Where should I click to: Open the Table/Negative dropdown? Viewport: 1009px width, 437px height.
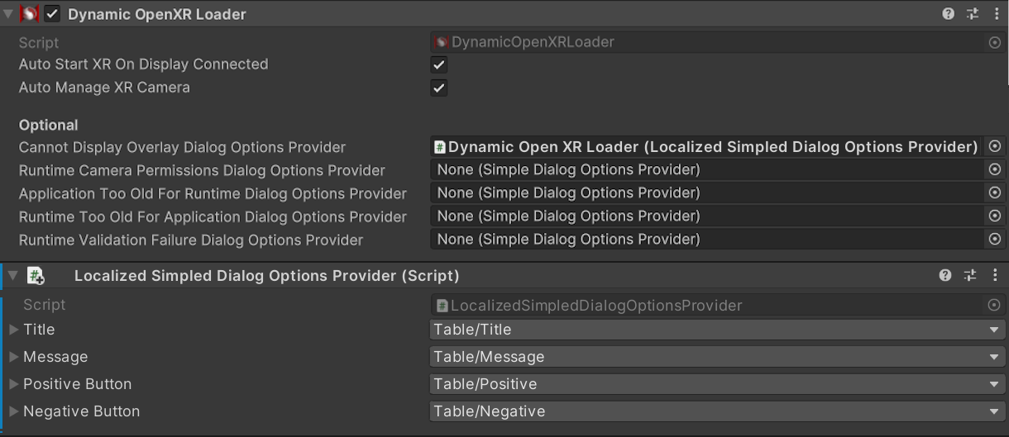(717, 411)
